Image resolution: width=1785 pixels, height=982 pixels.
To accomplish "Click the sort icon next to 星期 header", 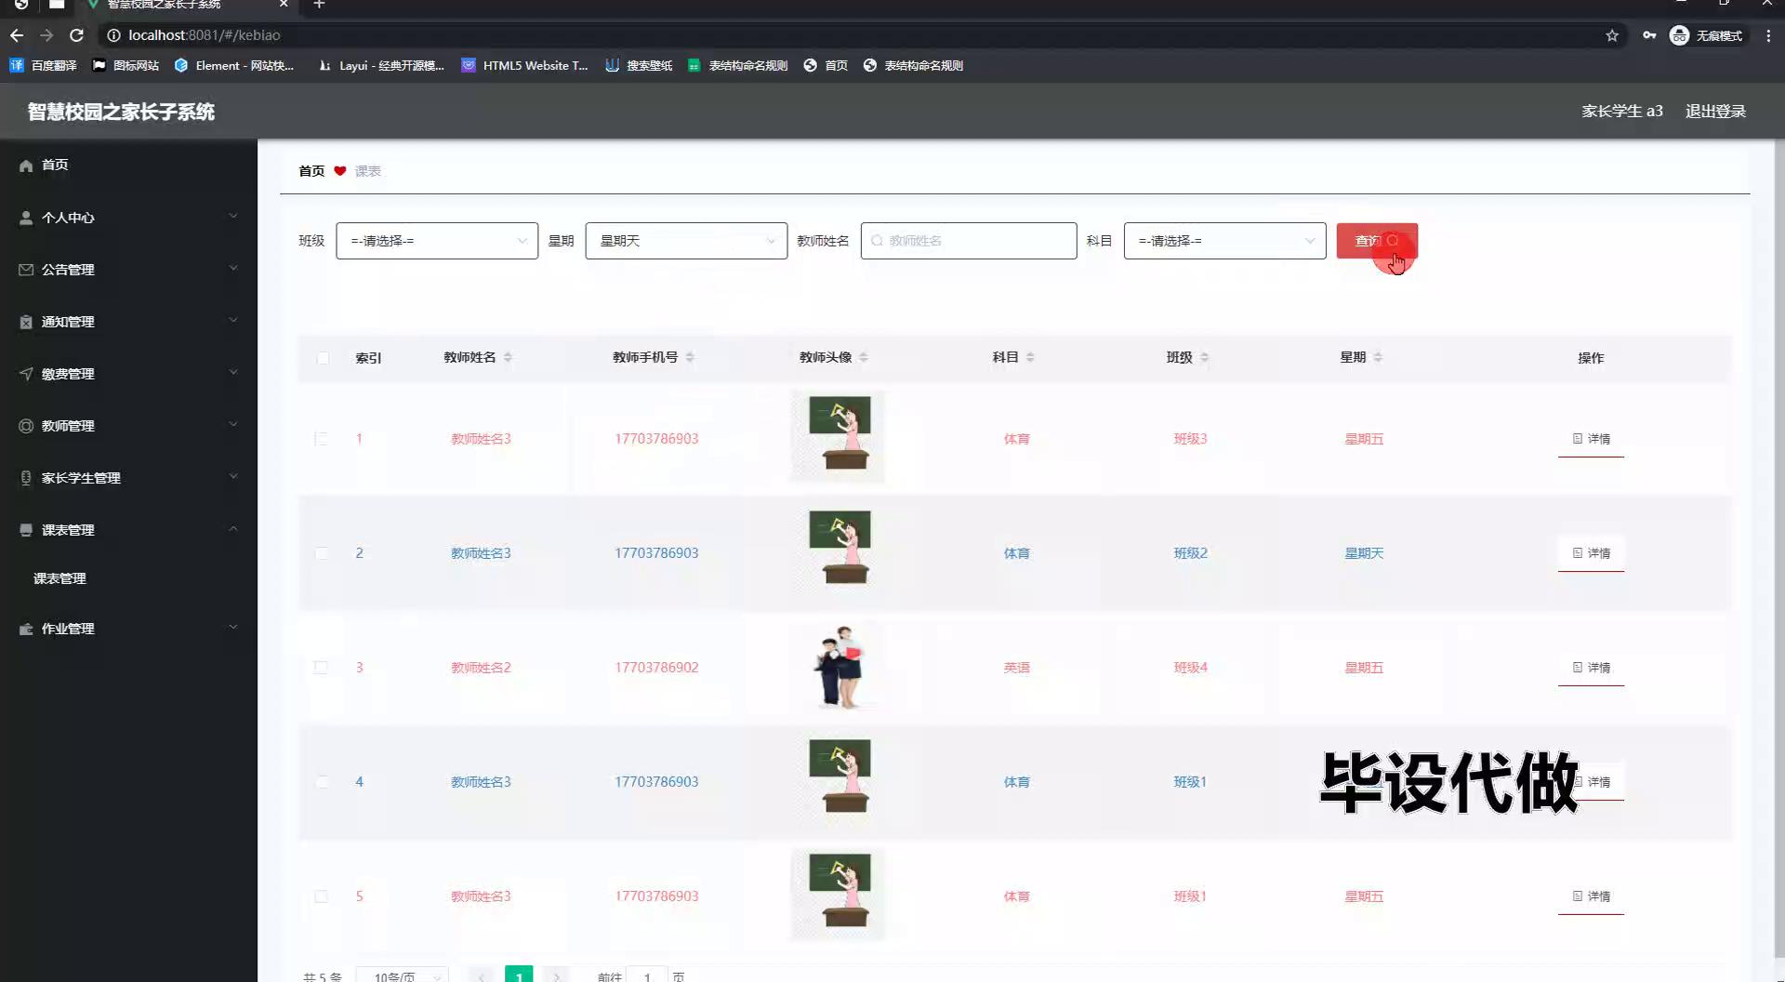I will (x=1378, y=357).
